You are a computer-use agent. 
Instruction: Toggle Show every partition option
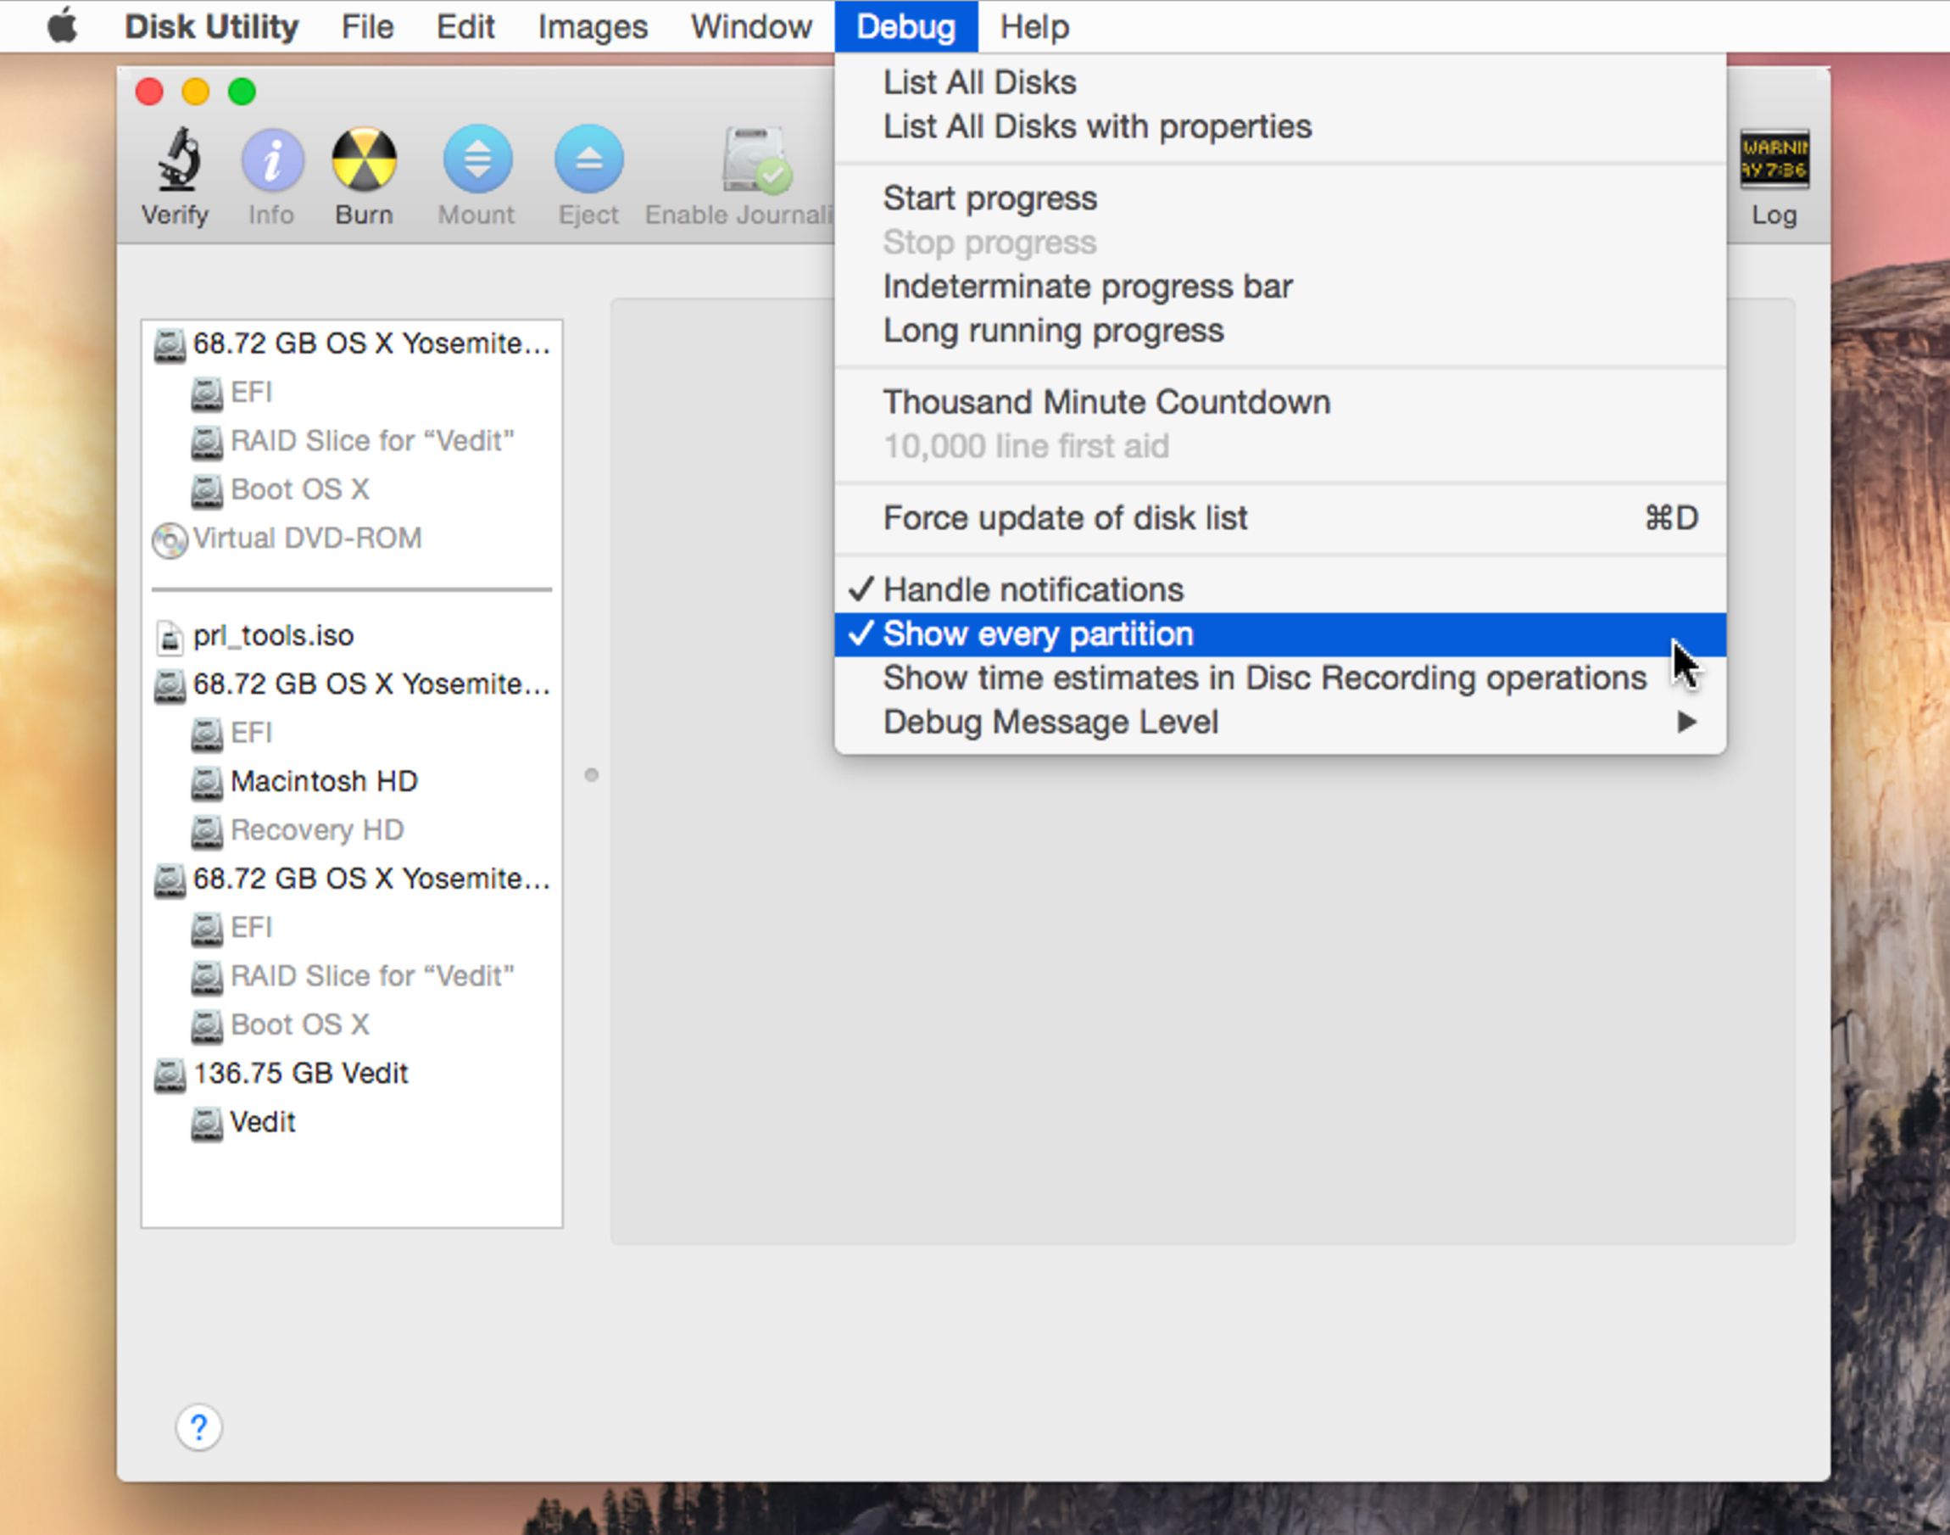tap(1040, 633)
